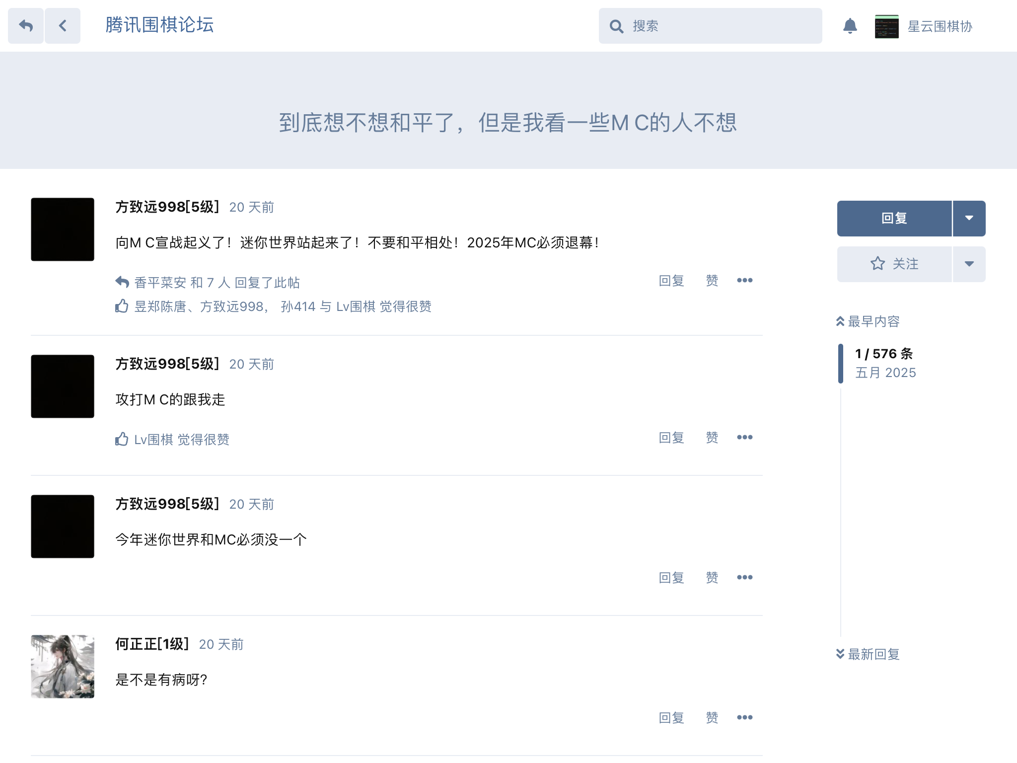Image resolution: width=1017 pixels, height=763 pixels.
Task: Click the 五月 2025 scrubber date
Action: pos(885,373)
